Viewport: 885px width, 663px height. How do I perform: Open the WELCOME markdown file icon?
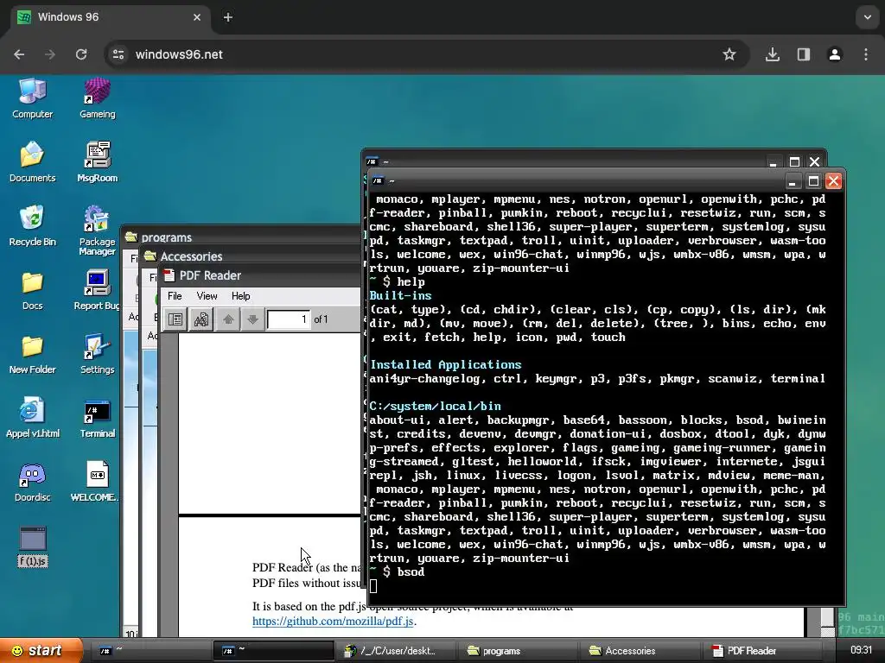coord(95,482)
